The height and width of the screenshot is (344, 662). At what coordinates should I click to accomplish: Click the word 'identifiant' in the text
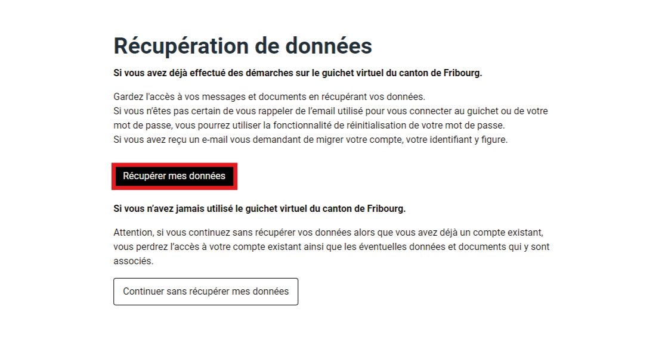pos(446,140)
